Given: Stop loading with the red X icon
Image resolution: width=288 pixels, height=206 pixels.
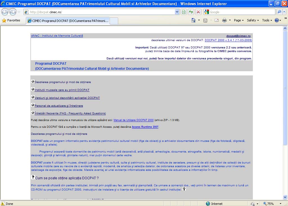Looking at the screenshot, I should 198,12.
